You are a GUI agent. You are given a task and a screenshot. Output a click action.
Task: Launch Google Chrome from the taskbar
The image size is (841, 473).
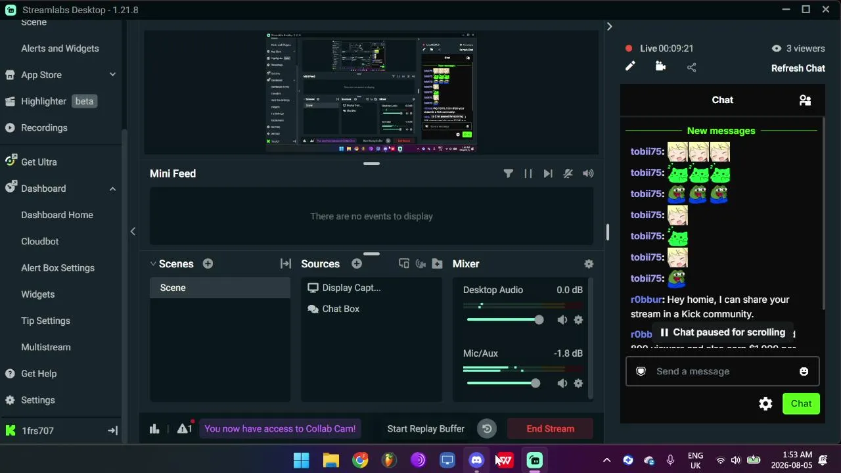pyautogui.click(x=360, y=460)
